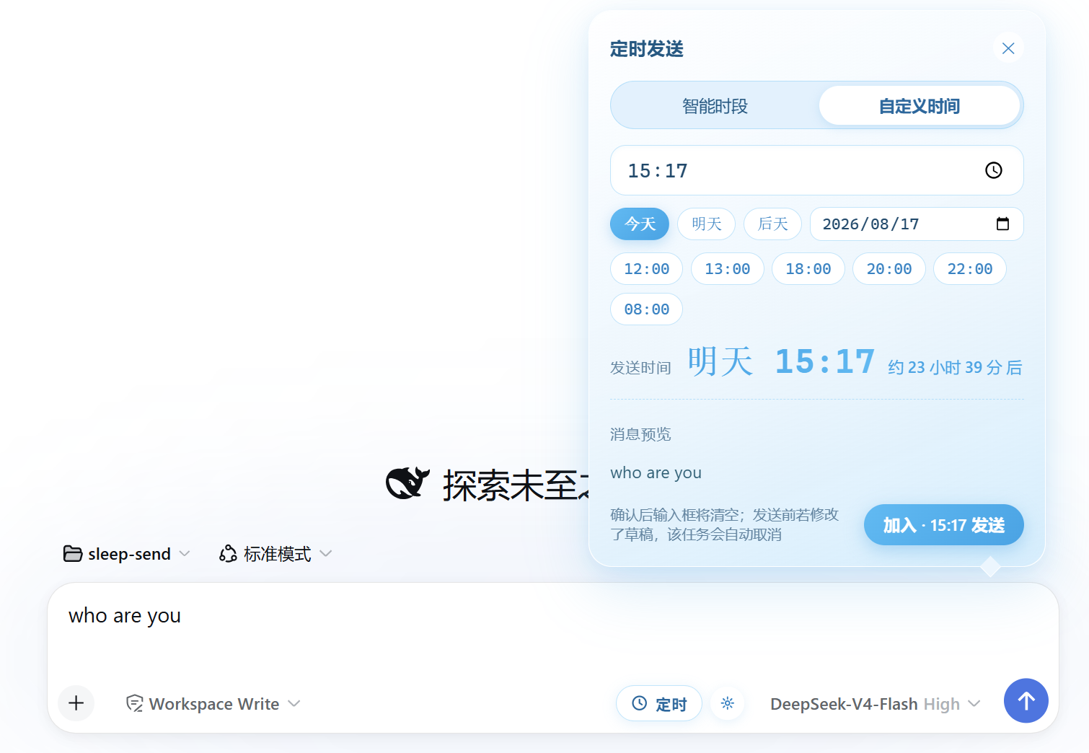Choose the 08:00 preset time
The image size is (1089, 753).
point(647,309)
